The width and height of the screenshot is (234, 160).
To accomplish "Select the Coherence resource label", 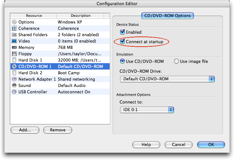I will tap(29, 28).
